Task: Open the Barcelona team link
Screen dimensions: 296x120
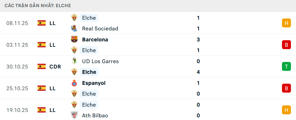Action: 95,39
